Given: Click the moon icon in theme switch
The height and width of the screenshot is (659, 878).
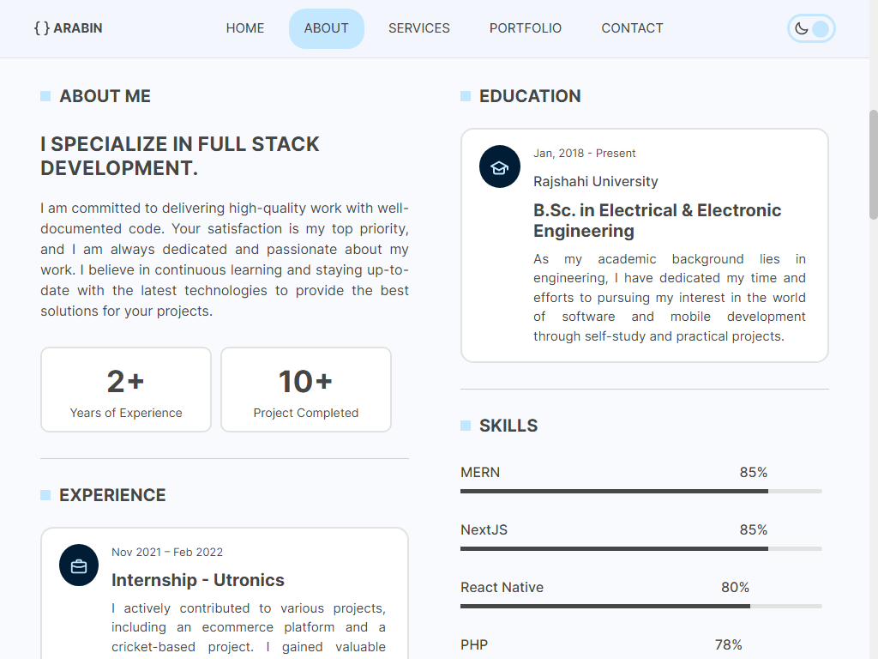Looking at the screenshot, I should tap(802, 28).
